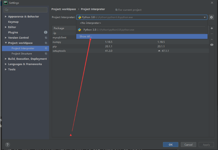Click numpy latest version 1.18.5 cell
Screen dimensions: 218x150
click(161, 42)
